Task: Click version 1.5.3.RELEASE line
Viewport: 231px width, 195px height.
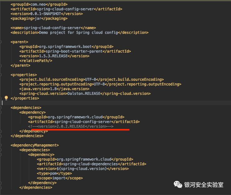Action: [54, 56]
